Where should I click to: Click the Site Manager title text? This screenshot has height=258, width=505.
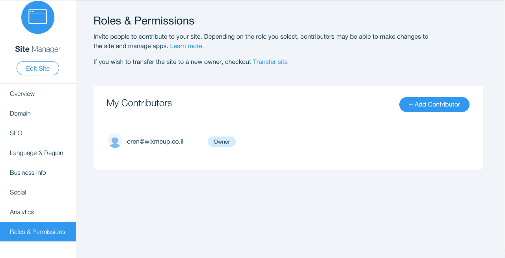[x=38, y=49]
